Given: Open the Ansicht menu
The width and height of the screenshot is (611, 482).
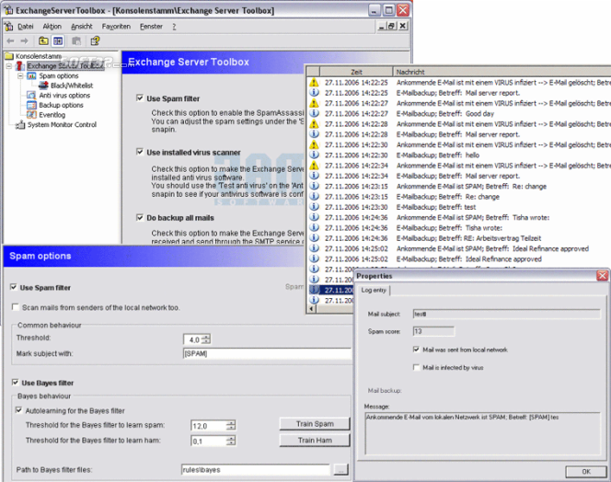Looking at the screenshot, I should tap(82, 27).
